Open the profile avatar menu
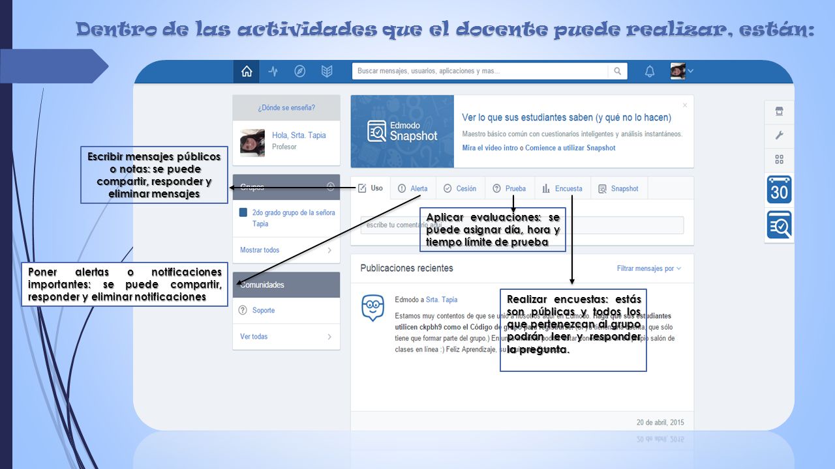835x469 pixels. (x=682, y=71)
